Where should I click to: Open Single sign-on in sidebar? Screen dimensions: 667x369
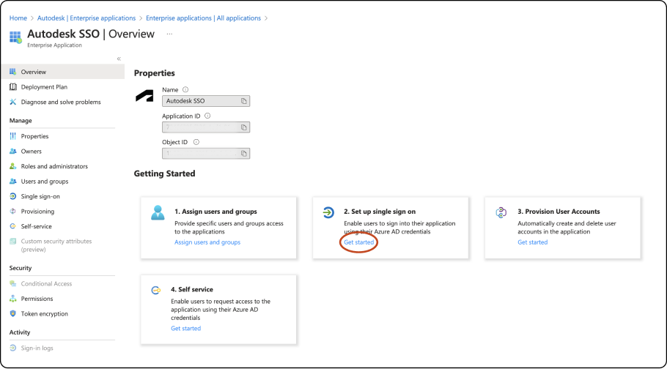[x=40, y=196]
